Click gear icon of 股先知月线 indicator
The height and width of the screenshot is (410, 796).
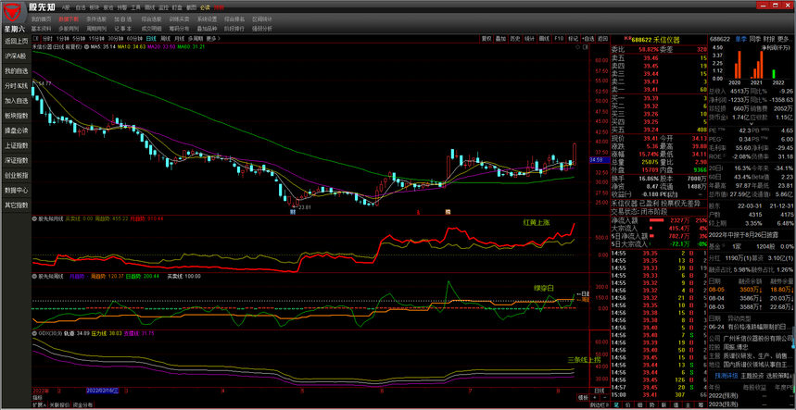(34, 219)
